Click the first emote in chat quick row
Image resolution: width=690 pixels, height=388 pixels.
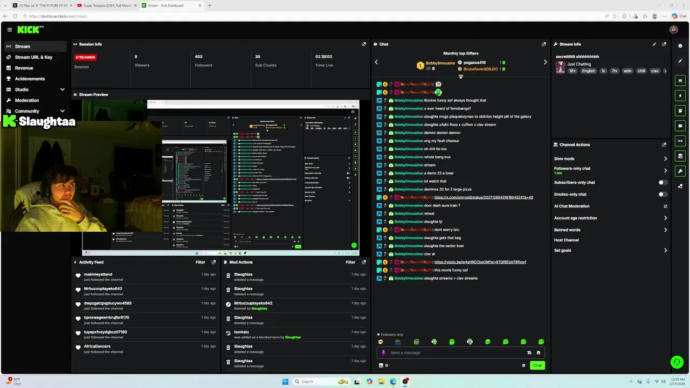(x=381, y=342)
